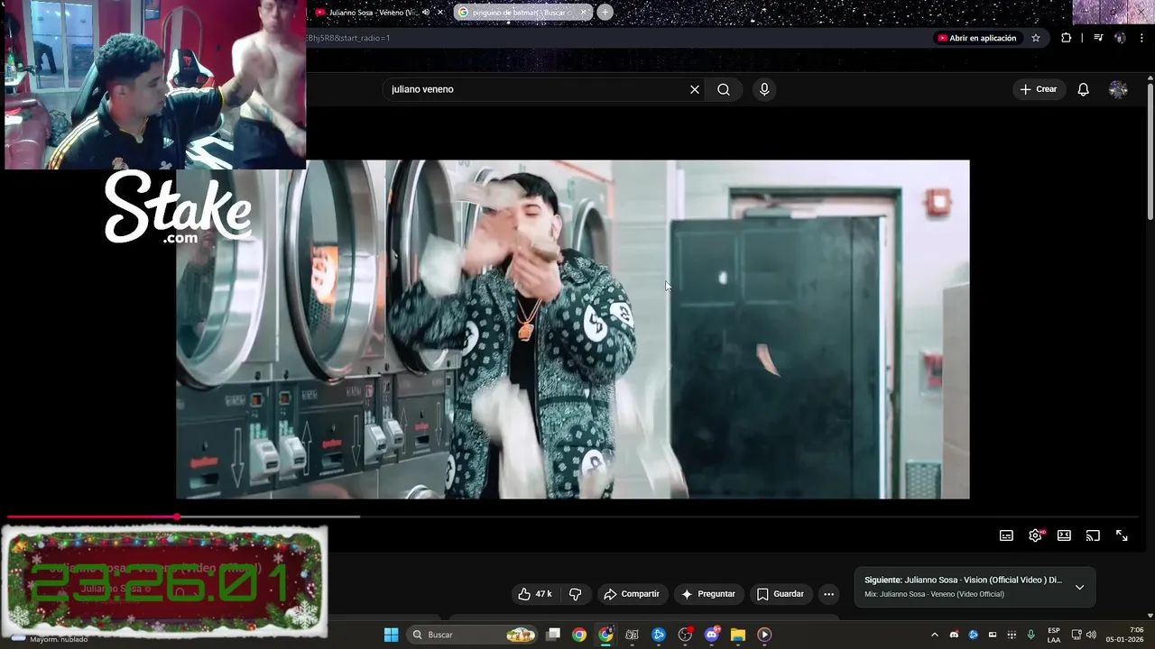Like the video with 47 k likes
The width and height of the screenshot is (1155, 649).
534,594
